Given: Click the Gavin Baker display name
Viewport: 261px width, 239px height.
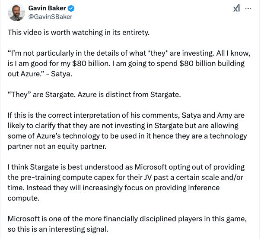Looking at the screenshot, I should [x=47, y=8].
